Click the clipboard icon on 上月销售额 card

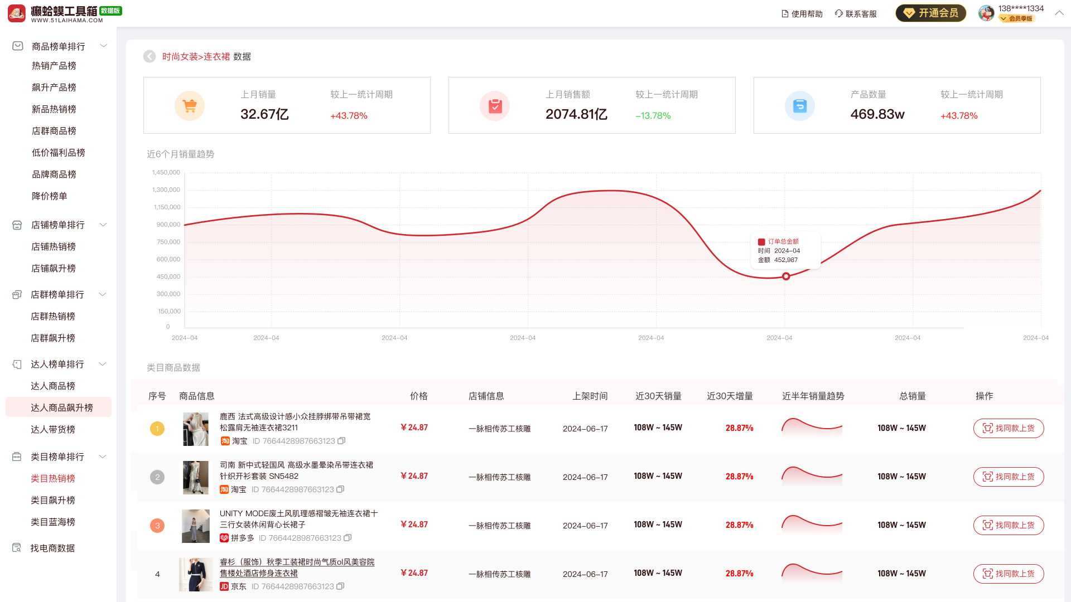pos(495,105)
